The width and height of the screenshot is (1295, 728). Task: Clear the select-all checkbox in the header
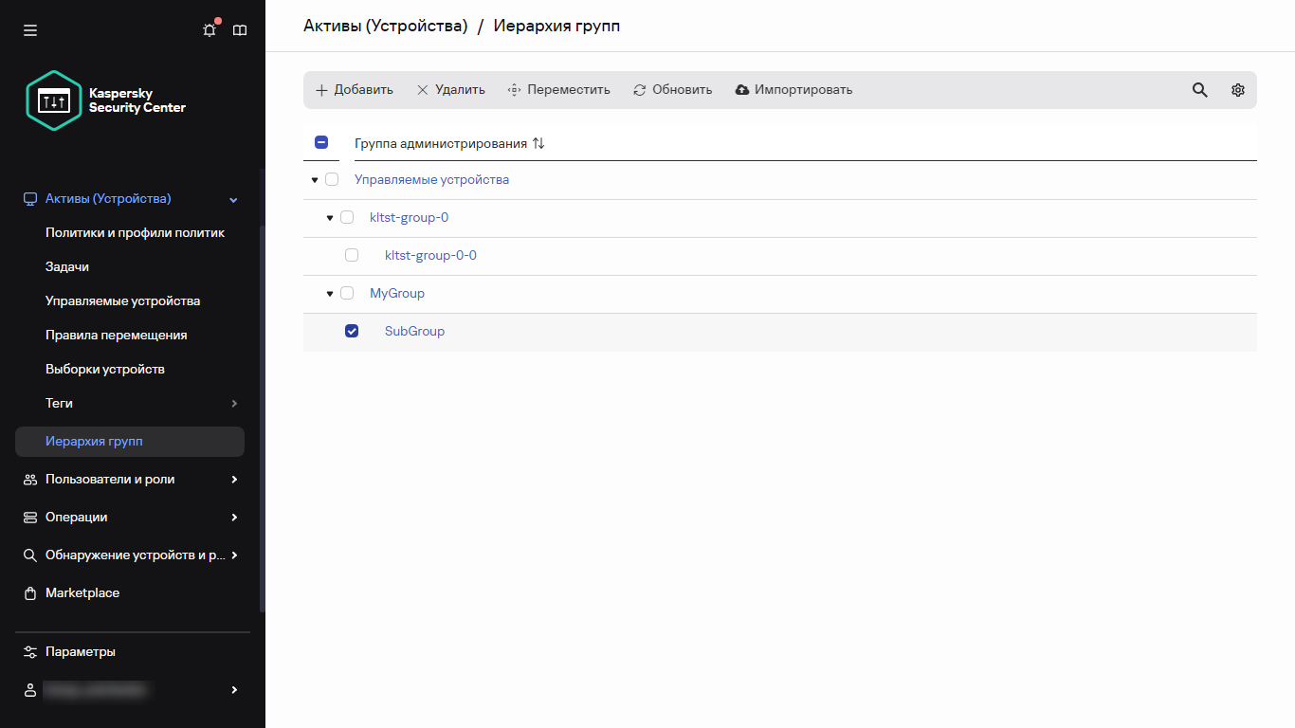coord(321,141)
